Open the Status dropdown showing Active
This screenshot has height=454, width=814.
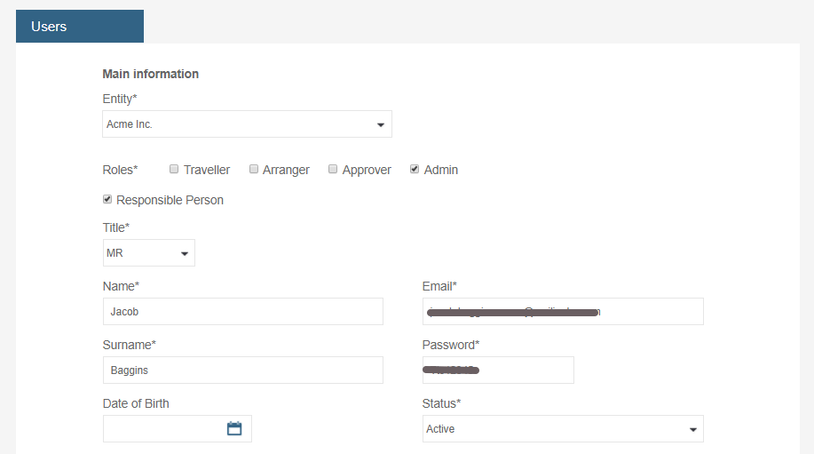(562, 429)
